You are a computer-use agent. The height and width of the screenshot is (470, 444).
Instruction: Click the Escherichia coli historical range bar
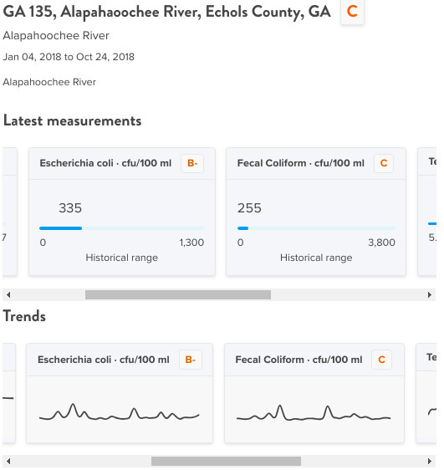coord(121,228)
